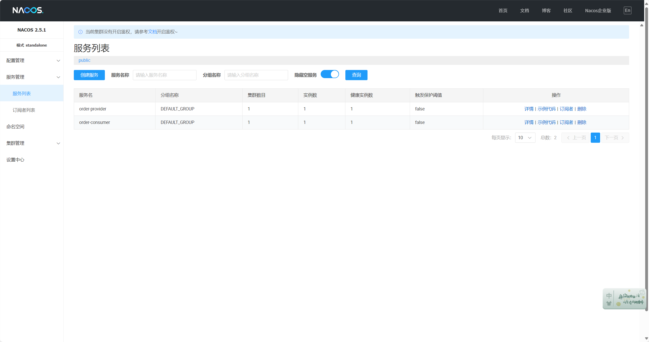Click the NACOS logo in header
Screen dimensions: 649x342
tap(28, 10)
